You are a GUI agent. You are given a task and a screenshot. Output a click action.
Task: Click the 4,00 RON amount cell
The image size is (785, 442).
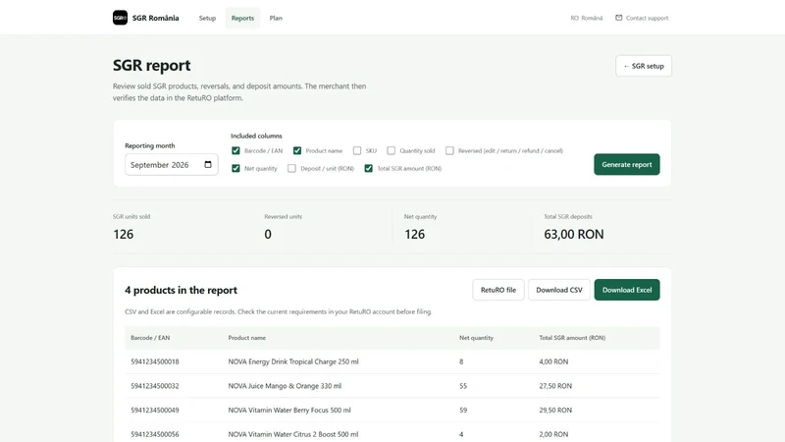553,361
